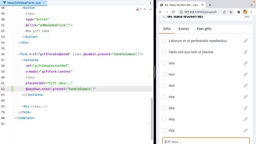Open the browser extensions puzzle icon
256x144 pixels.
click(x=239, y=12)
